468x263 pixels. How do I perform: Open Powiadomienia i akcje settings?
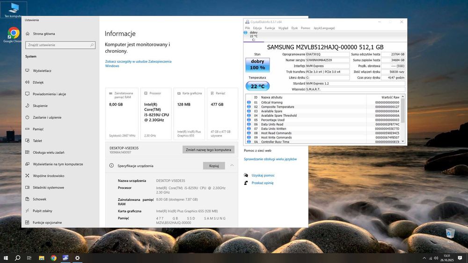pos(46,94)
